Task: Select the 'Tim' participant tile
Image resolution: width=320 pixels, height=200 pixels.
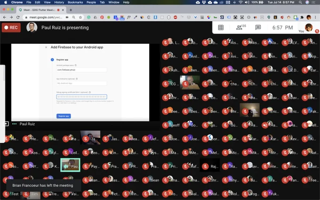Action: [31, 194]
